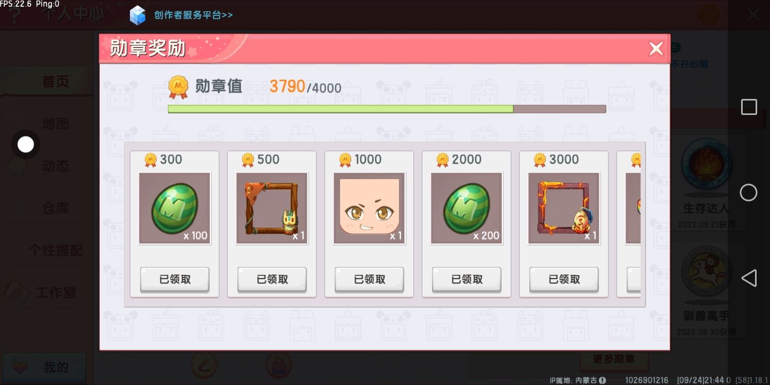Close the 勋章奖励 dialog
Viewport: 770px width, 385px height.
click(656, 49)
